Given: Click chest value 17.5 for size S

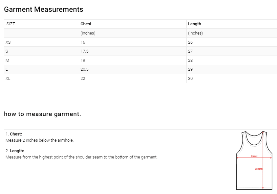Looking at the screenshot, I should 84,51.
